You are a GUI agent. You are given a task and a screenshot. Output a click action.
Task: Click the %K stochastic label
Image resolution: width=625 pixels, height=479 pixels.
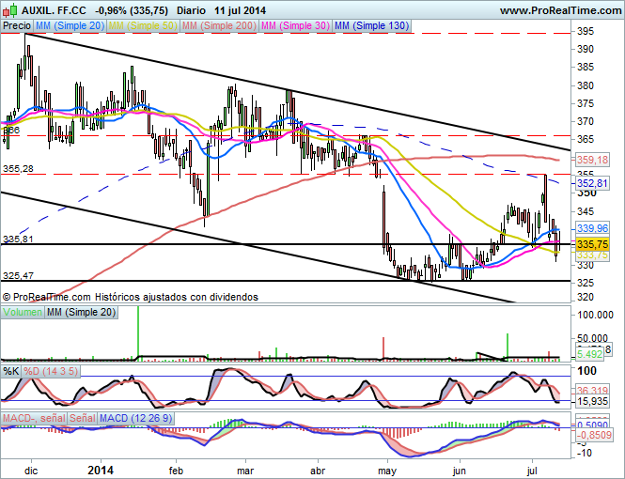point(11,371)
